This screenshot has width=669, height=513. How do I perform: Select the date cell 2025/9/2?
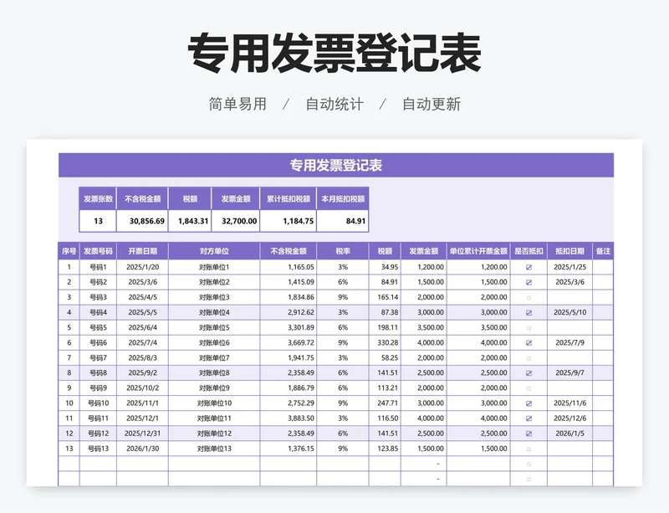[x=142, y=373]
